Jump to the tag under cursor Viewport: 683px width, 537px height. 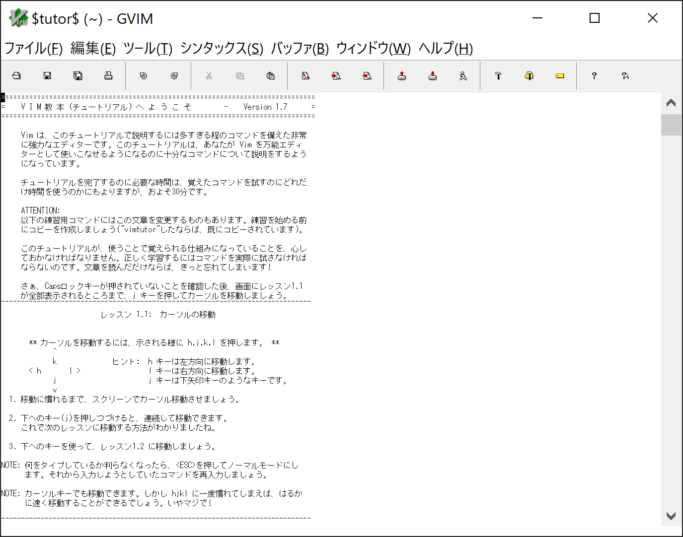tap(560, 75)
